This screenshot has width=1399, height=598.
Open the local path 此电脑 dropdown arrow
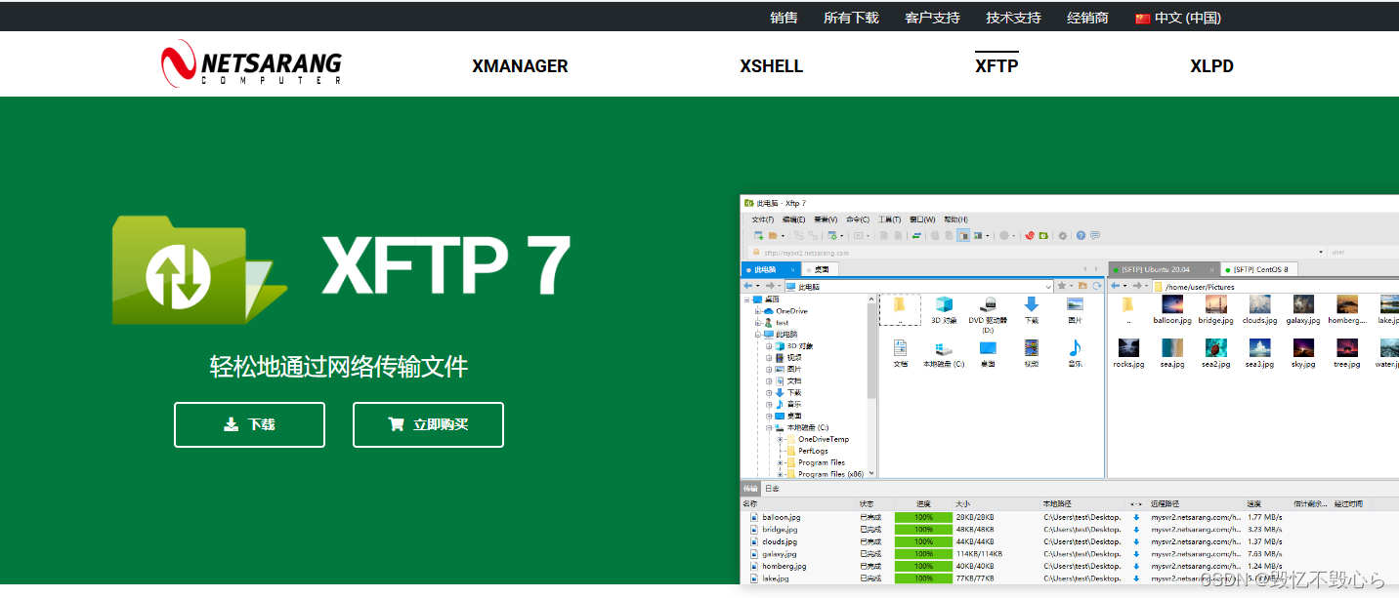(1049, 287)
